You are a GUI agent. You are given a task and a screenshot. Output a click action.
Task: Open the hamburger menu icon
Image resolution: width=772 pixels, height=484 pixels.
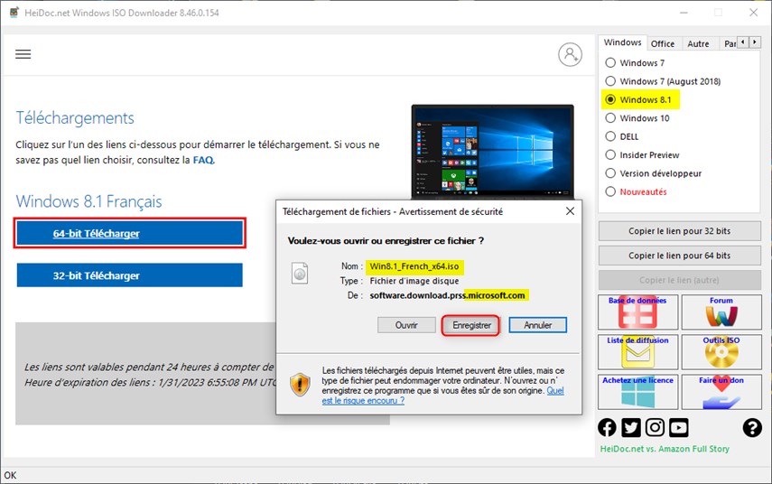(x=23, y=54)
